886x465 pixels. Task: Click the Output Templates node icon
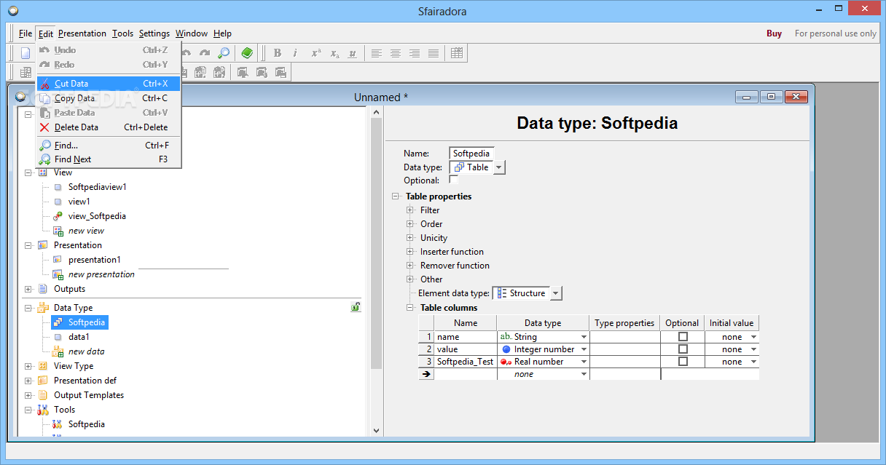tap(43, 395)
